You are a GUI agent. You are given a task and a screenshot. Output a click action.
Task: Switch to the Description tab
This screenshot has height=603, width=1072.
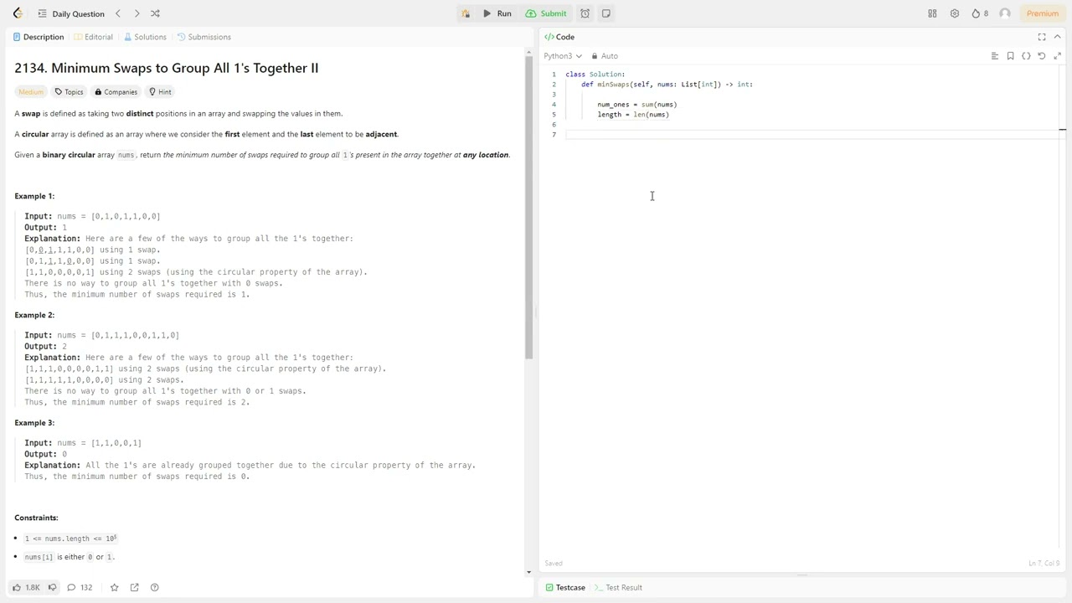point(39,37)
